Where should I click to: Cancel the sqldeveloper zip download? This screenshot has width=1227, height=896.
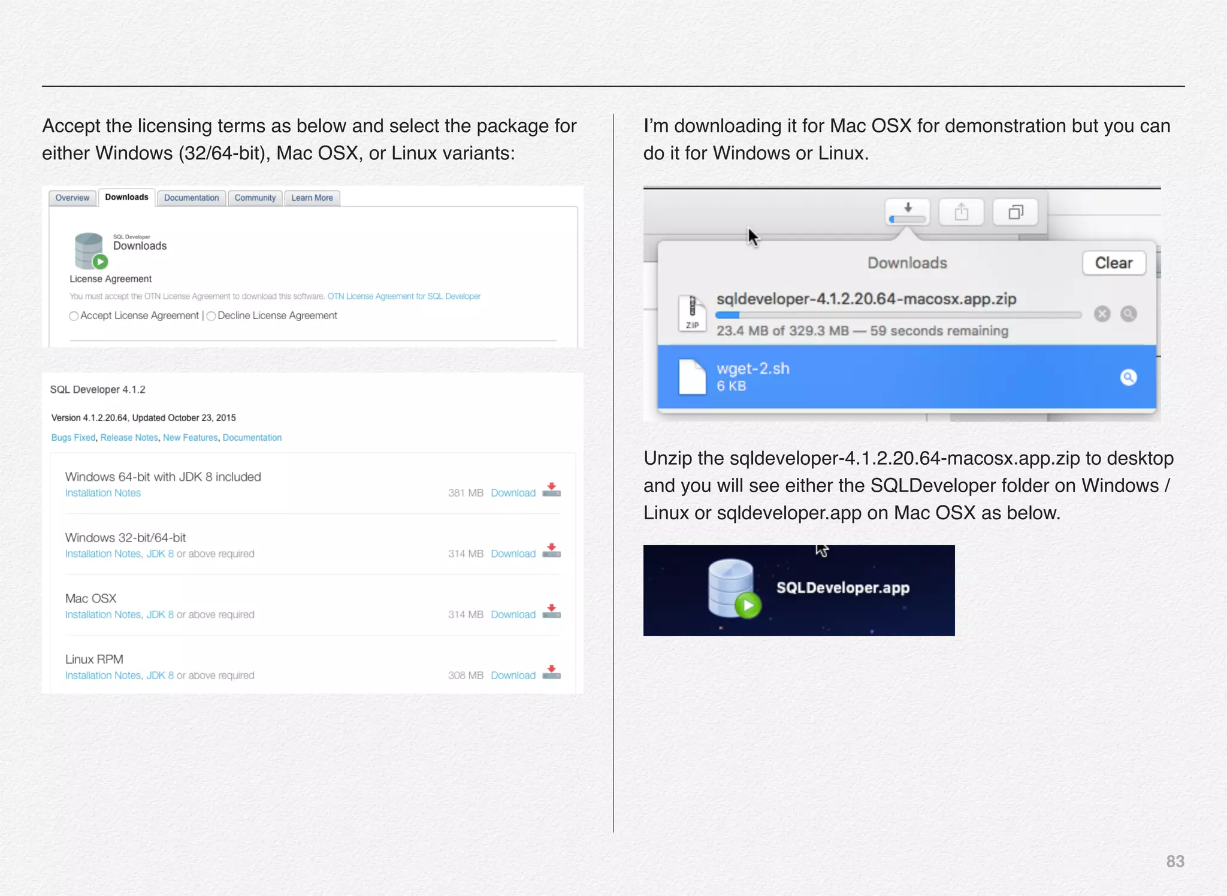coord(1102,314)
